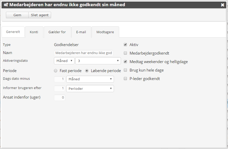Click the Ansat indenfor (uger) field
The width and height of the screenshot is (228, 149).
point(59,98)
